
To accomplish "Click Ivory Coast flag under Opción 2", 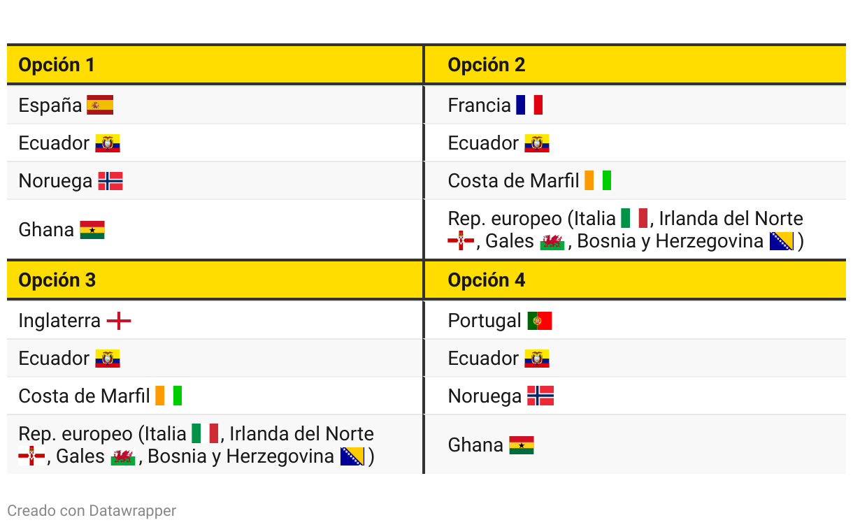I will [598, 181].
